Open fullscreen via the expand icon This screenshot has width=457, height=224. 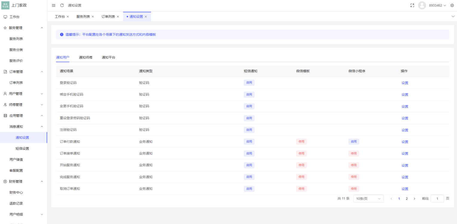pyautogui.click(x=412, y=5)
